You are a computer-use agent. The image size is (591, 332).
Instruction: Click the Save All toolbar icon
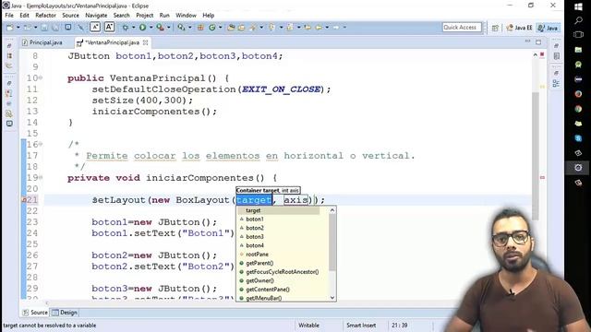pyautogui.click(x=55, y=28)
